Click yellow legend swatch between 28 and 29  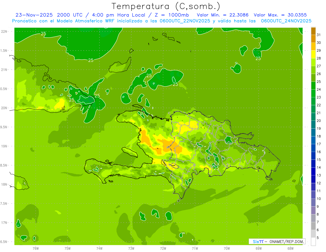pyautogui.click(x=313, y=54)
